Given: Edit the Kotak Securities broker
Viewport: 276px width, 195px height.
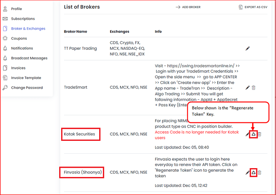Looking at the screenshot, I should point(247,134).
